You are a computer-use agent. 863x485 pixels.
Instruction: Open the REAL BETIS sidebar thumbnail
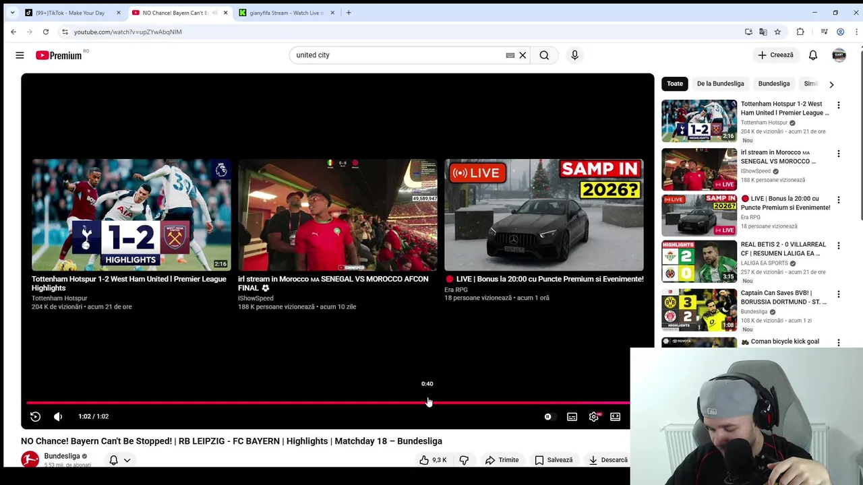pyautogui.click(x=699, y=261)
